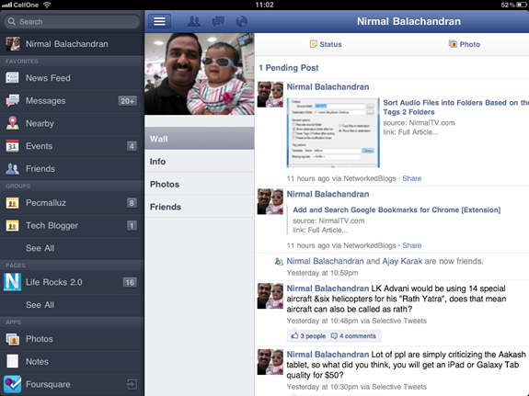Tap the friendship icon beside Ajay Karak story
Screen dimensions: 529x396
(279, 261)
